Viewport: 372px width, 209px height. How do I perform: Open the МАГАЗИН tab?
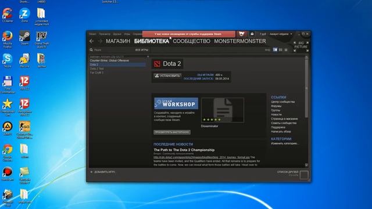[x=118, y=41]
